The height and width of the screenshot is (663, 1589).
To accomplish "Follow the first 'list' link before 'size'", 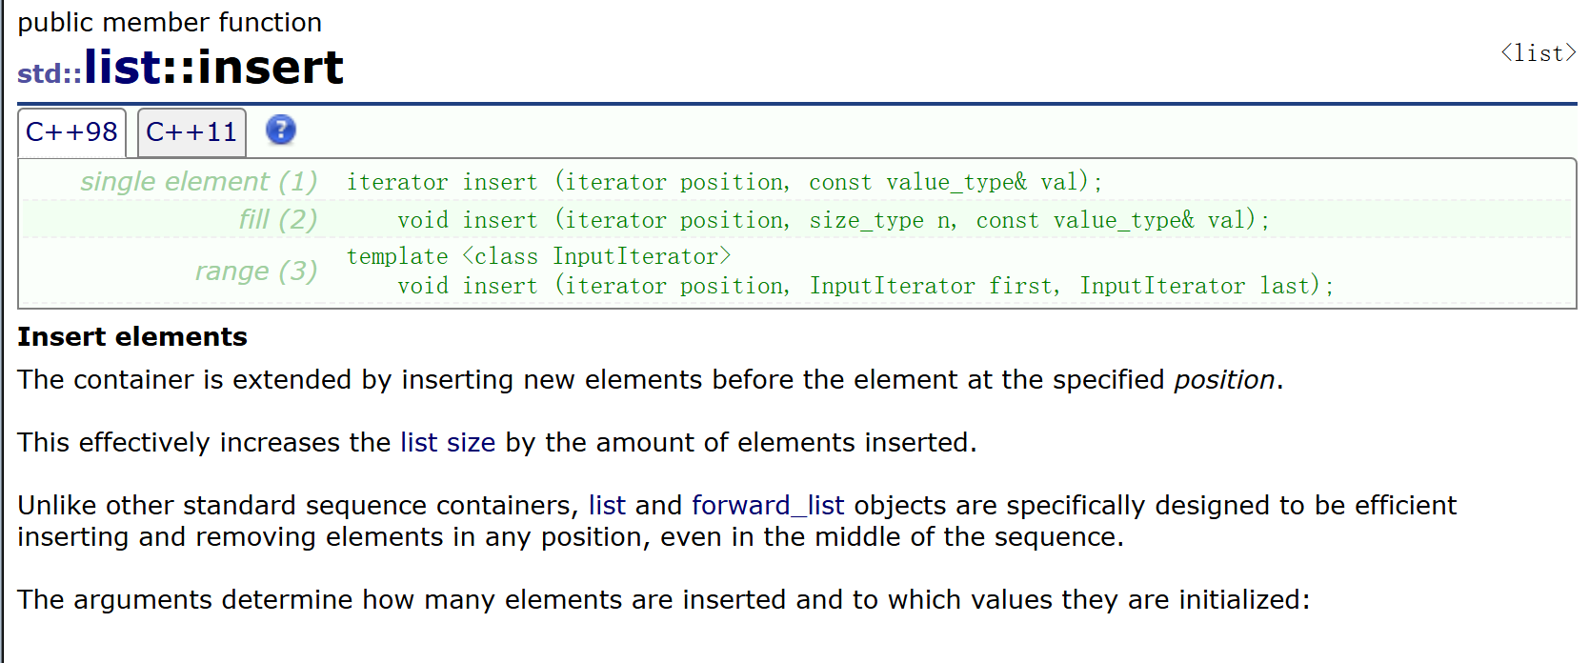I will click(x=418, y=443).
